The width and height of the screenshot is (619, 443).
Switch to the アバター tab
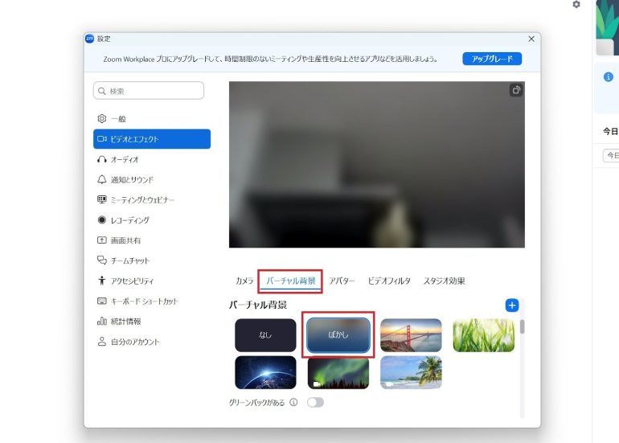point(342,281)
